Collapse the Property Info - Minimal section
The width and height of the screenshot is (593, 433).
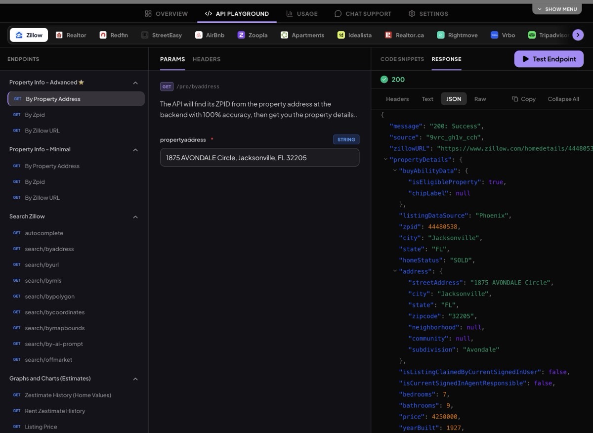[x=135, y=150]
